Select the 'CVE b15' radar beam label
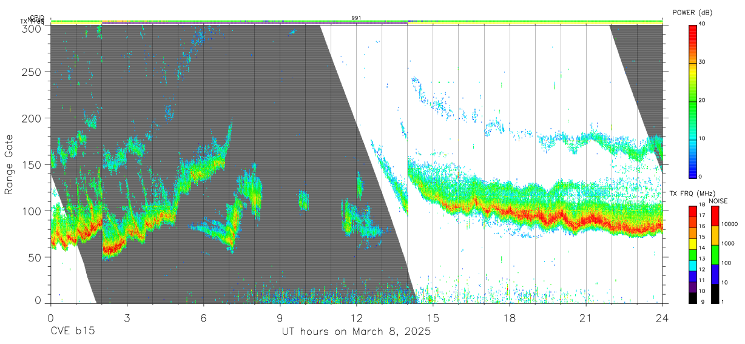Image resolution: width=745 pixels, height=344 pixels. pos(72,332)
